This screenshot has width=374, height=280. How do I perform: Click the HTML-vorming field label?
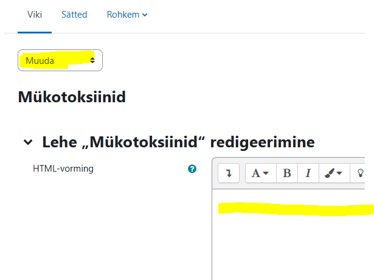point(63,169)
